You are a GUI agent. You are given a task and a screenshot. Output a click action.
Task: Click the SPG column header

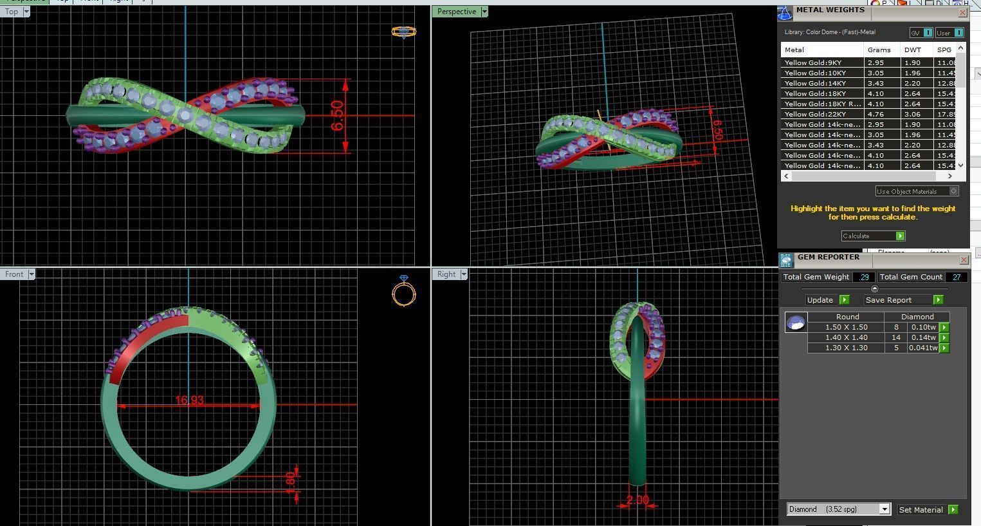click(x=944, y=50)
